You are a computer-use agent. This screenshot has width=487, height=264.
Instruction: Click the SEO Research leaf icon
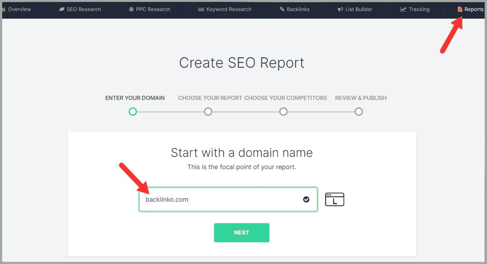(x=62, y=9)
